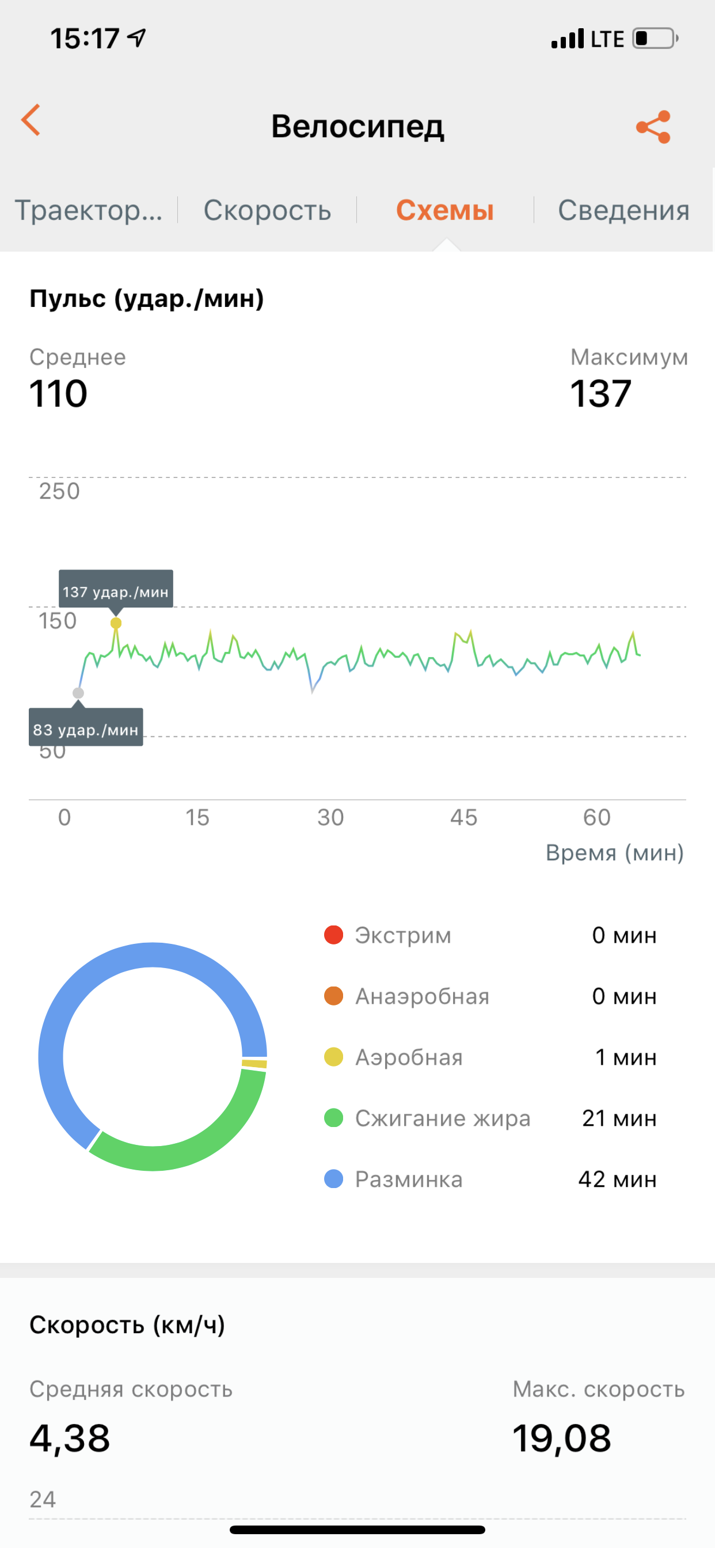This screenshot has height=1548, width=715.
Task: Tap the maximum heart rate value 137
Action: coord(600,393)
